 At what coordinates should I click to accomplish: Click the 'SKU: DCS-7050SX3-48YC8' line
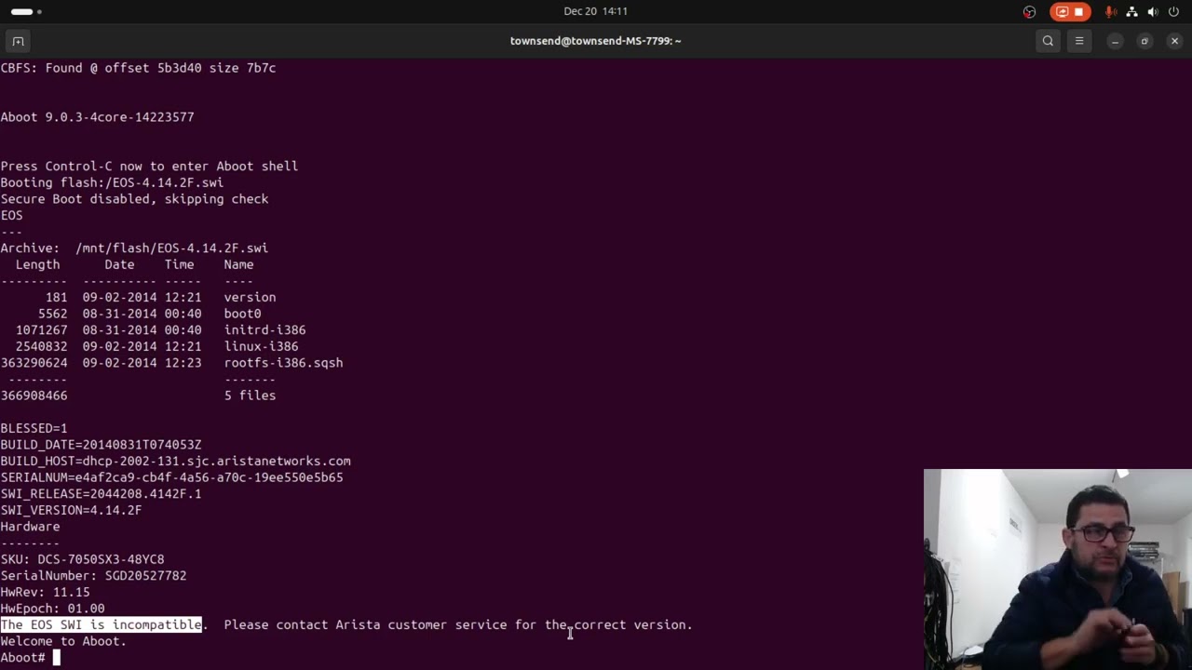(x=82, y=559)
